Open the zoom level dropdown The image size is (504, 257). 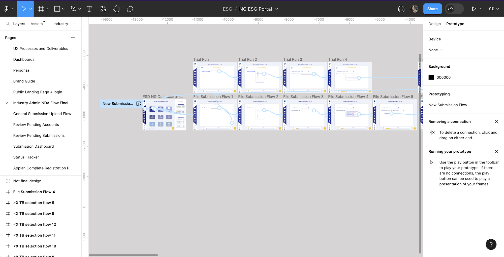493,9
